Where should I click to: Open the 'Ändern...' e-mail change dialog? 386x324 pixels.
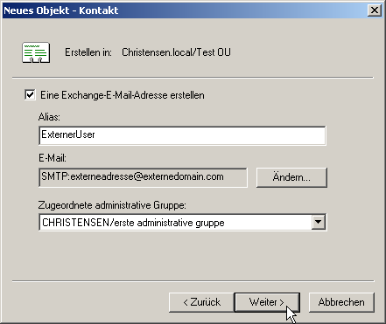coord(291,177)
